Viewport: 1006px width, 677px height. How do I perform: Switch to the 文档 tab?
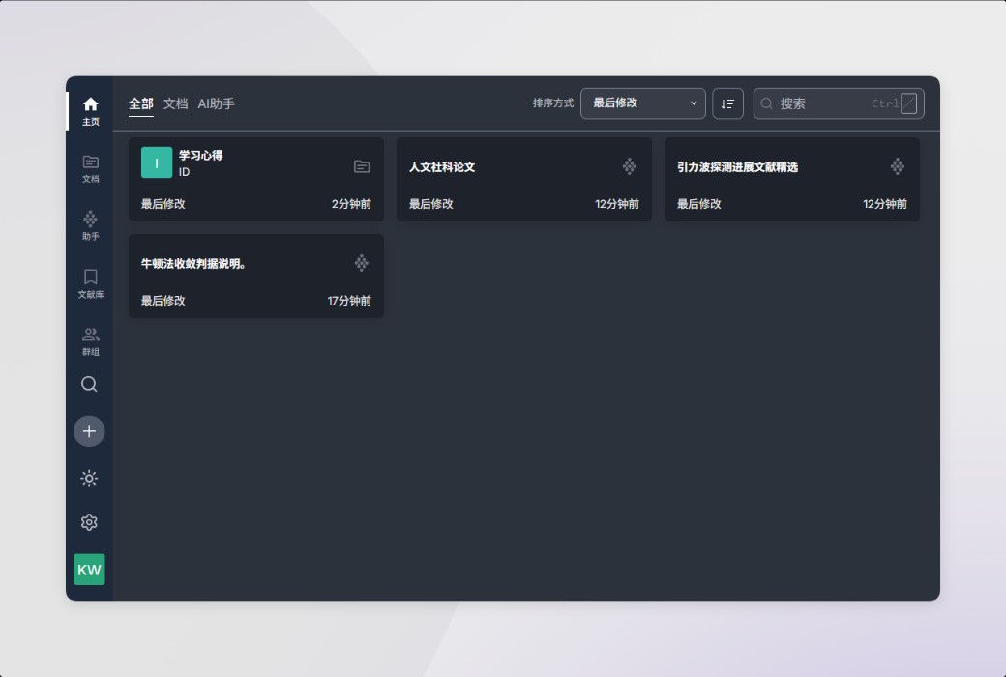click(175, 103)
